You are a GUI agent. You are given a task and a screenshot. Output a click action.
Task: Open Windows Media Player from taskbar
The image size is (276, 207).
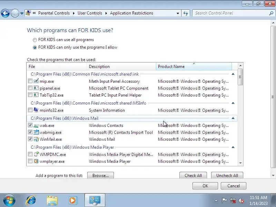73,200
